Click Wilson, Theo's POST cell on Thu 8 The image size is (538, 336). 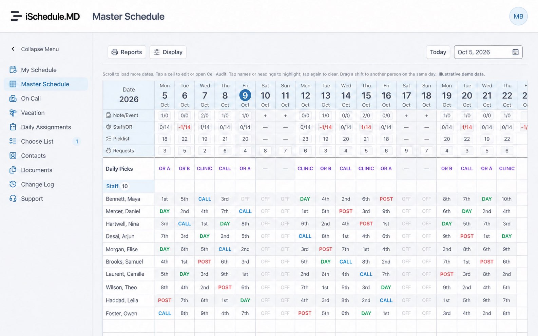coord(225,287)
